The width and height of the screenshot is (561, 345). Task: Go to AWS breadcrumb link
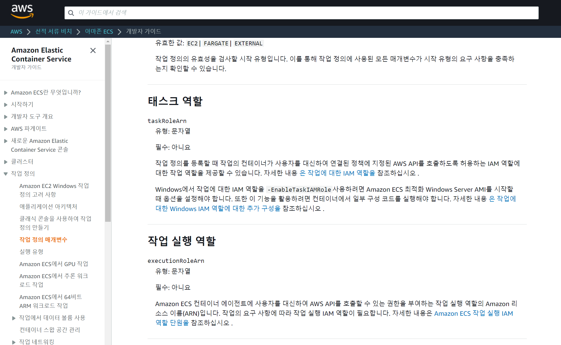point(16,32)
